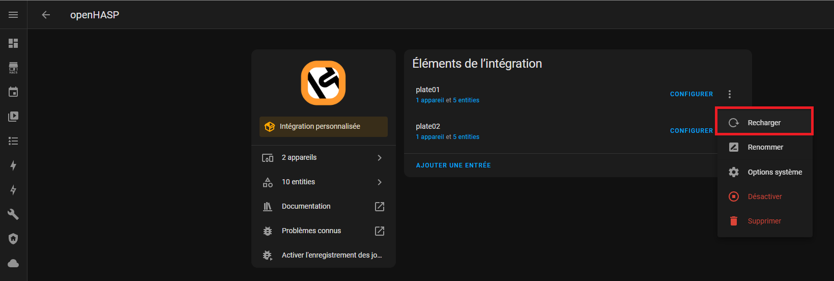Expand the 10 entities list
The image size is (834, 281).
(x=324, y=182)
